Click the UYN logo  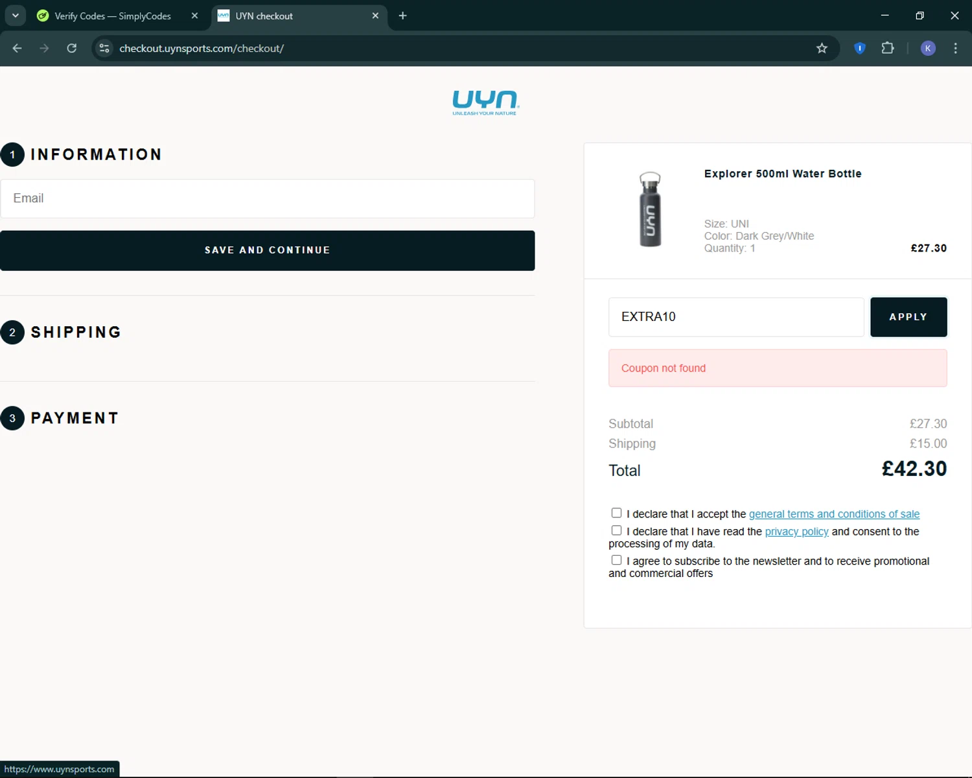(485, 102)
